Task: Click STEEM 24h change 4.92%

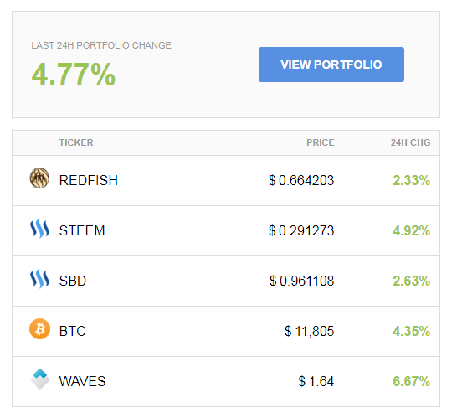Action: 411,231
